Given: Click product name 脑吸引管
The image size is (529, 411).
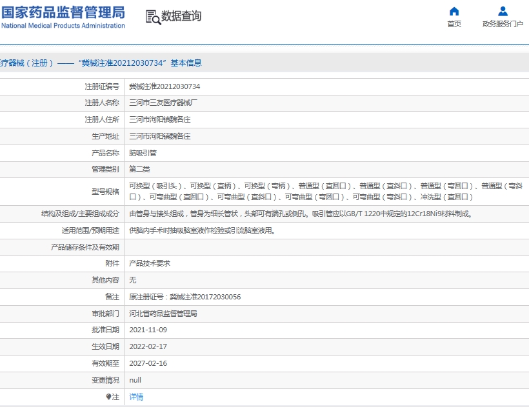Looking at the screenshot, I should [x=143, y=153].
